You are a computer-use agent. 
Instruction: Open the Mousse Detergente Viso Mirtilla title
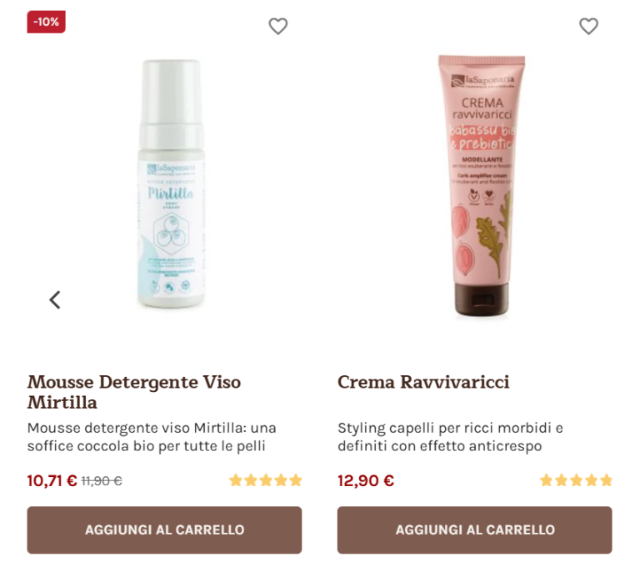pos(134,392)
